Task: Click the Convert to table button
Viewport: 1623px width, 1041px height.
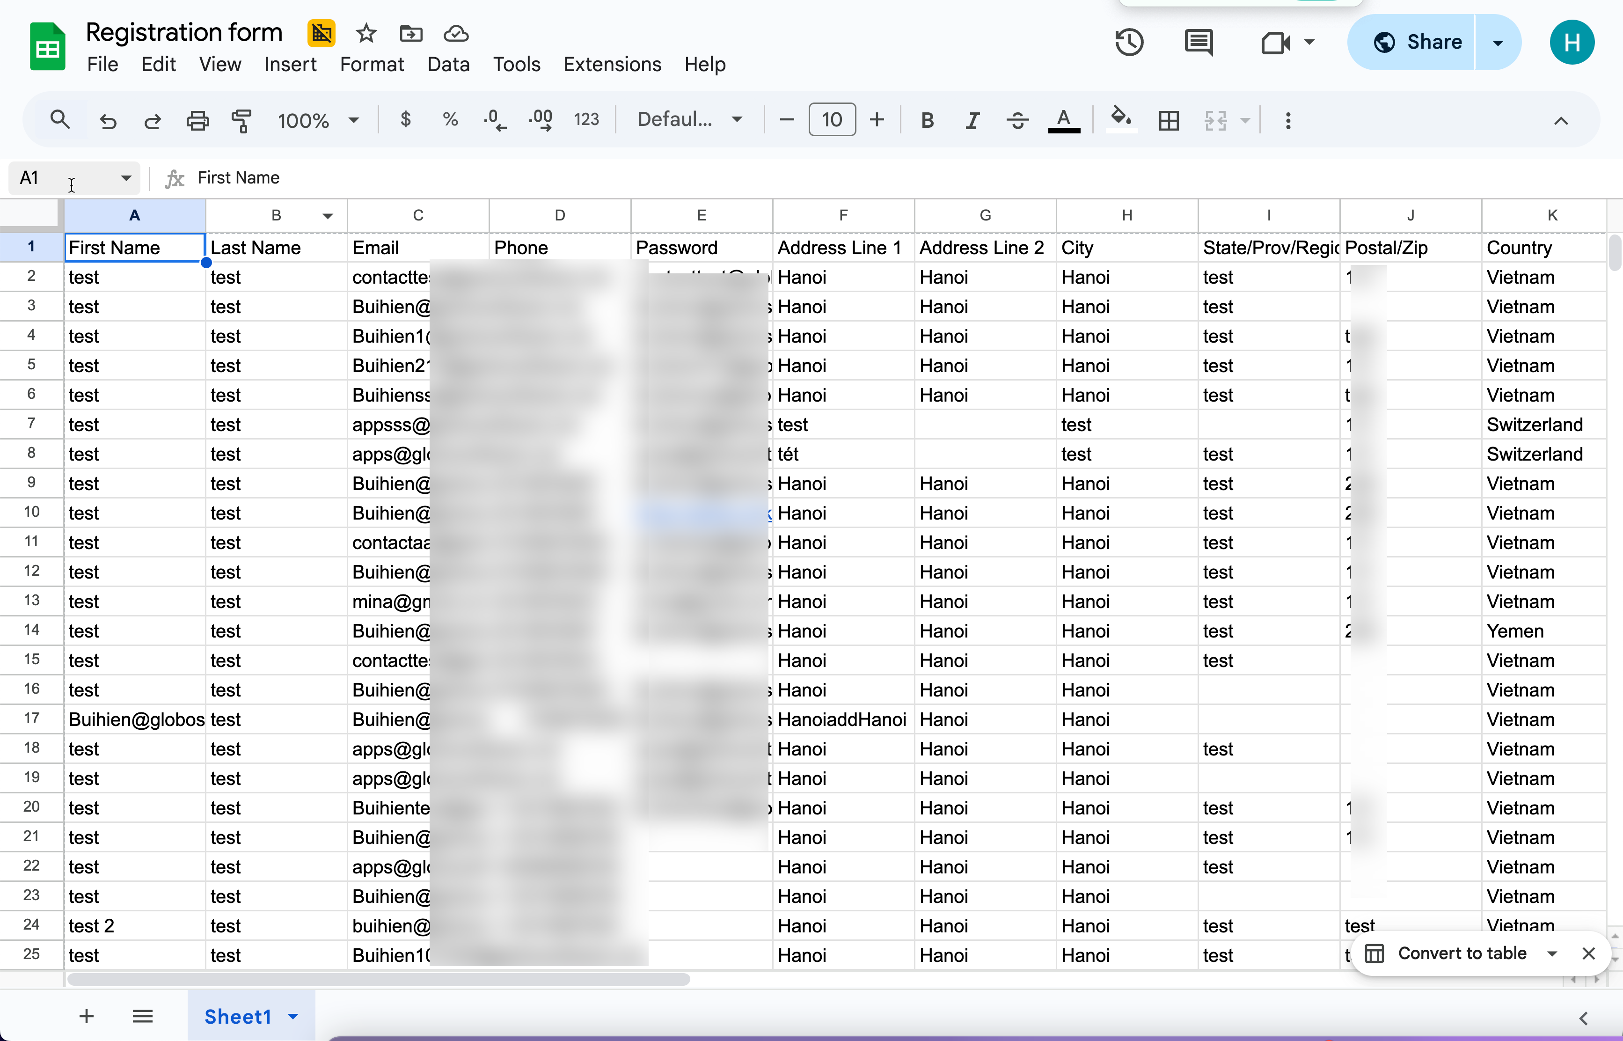Action: click(1462, 953)
